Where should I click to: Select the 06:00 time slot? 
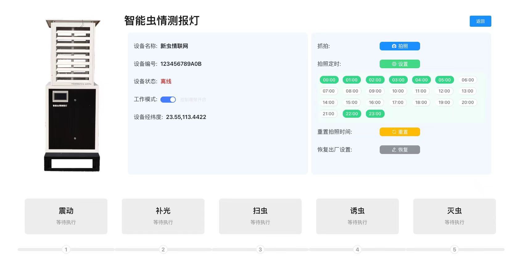(468, 80)
